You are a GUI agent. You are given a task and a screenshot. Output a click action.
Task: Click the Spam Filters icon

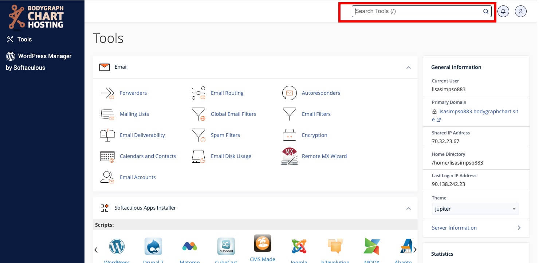pos(198,135)
